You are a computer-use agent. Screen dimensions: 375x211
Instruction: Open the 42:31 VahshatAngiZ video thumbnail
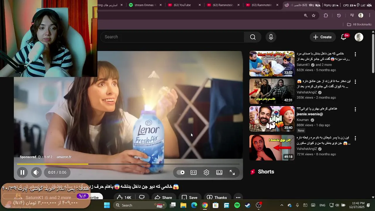pyautogui.click(x=272, y=91)
